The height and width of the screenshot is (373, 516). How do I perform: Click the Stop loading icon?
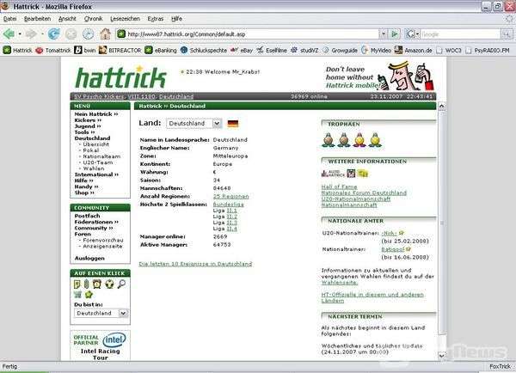click(71, 34)
